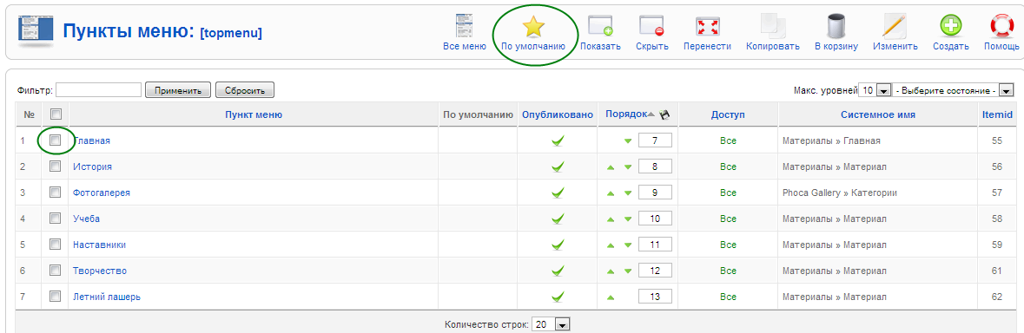Open the Наставники menu item link
Screen dimensions: 1024x333
(x=99, y=245)
